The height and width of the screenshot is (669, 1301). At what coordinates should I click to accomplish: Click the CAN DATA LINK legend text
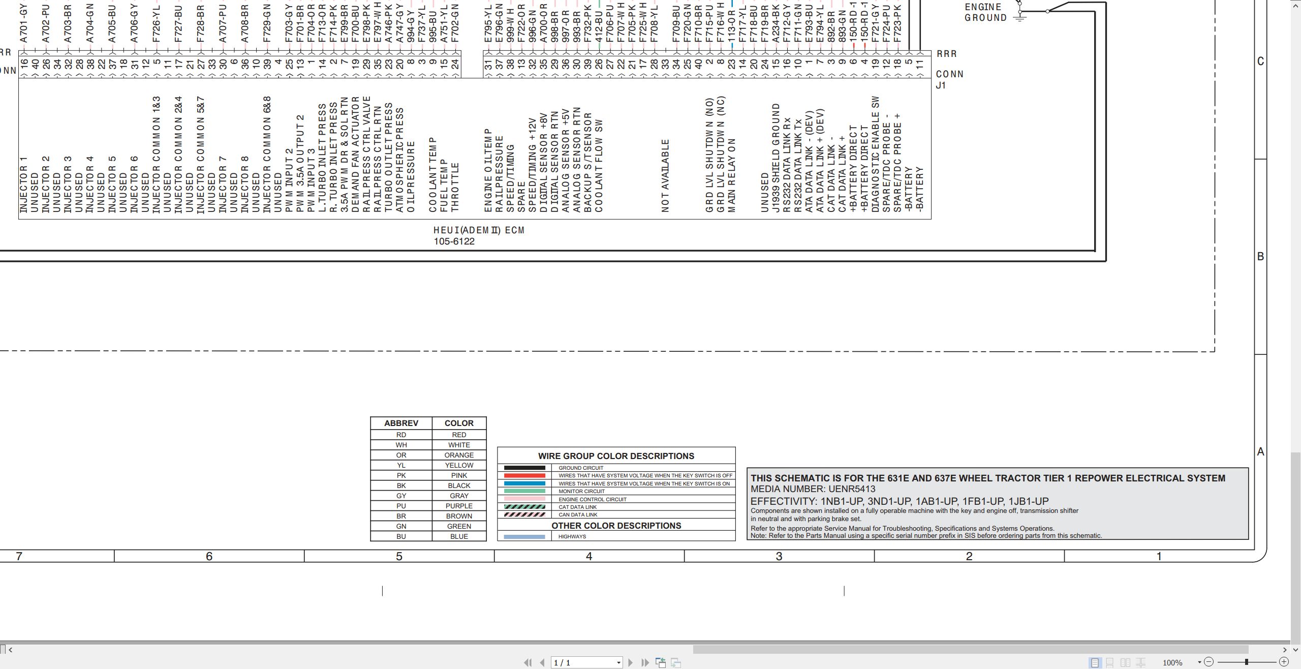coord(577,515)
